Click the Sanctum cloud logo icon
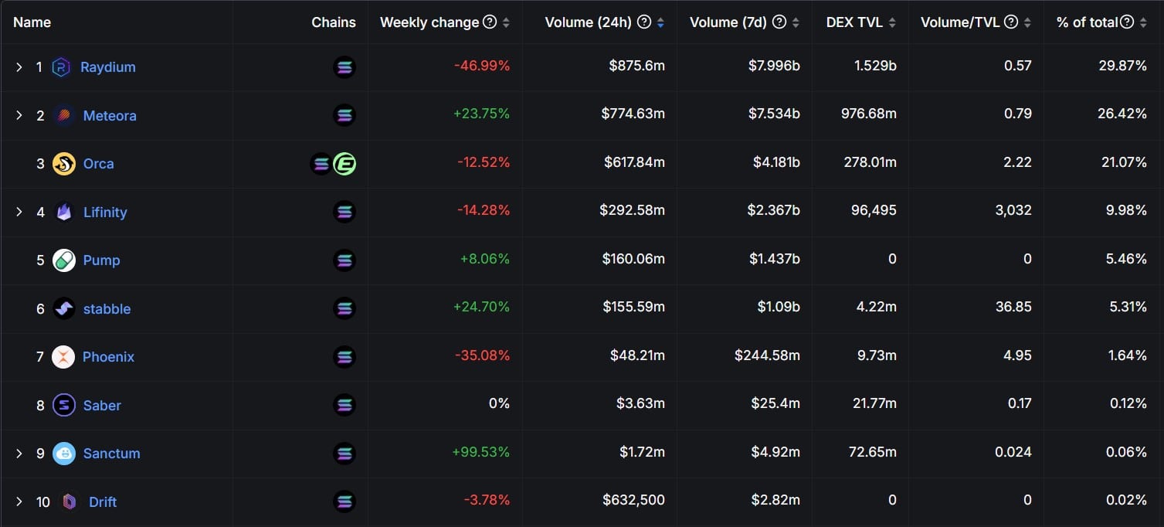The image size is (1164, 527). 63,454
